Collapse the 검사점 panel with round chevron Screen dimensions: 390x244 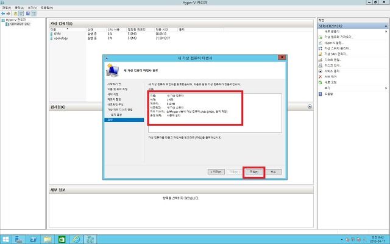[310, 107]
